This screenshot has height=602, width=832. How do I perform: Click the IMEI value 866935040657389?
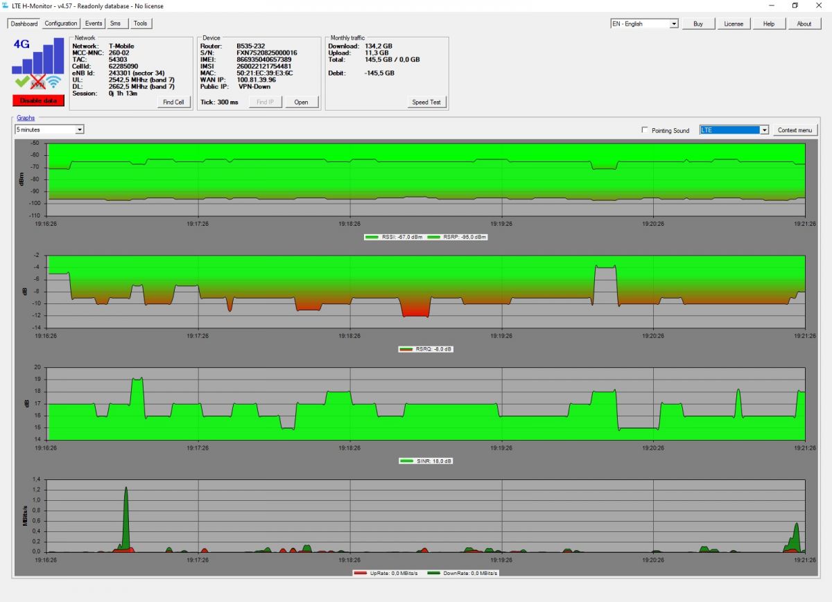(264, 60)
